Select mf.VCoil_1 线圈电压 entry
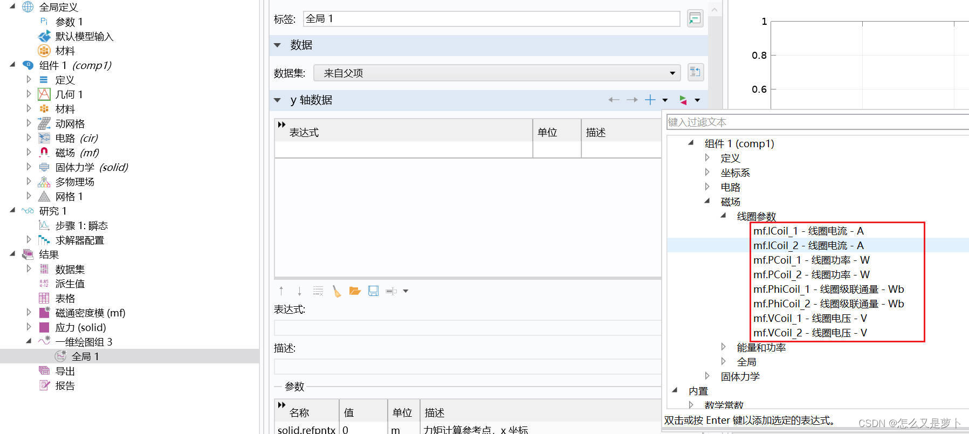 click(810, 318)
